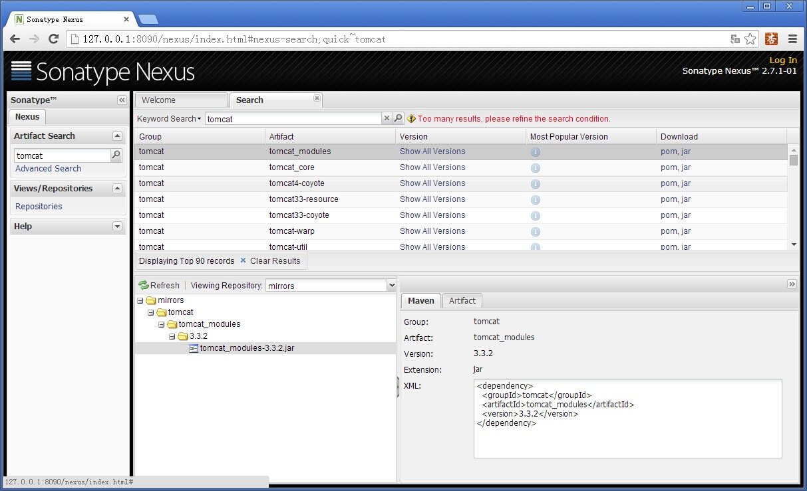The height and width of the screenshot is (491, 807).
Task: Click the Refresh button in repository tree
Action: [x=159, y=285]
